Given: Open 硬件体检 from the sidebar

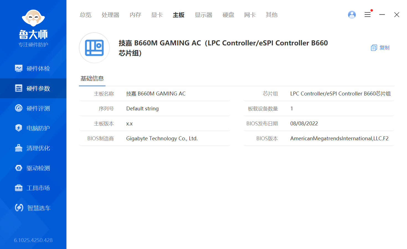Looking at the screenshot, I should pos(33,68).
